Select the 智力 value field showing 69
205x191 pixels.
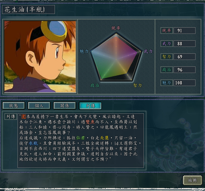pos(185,57)
